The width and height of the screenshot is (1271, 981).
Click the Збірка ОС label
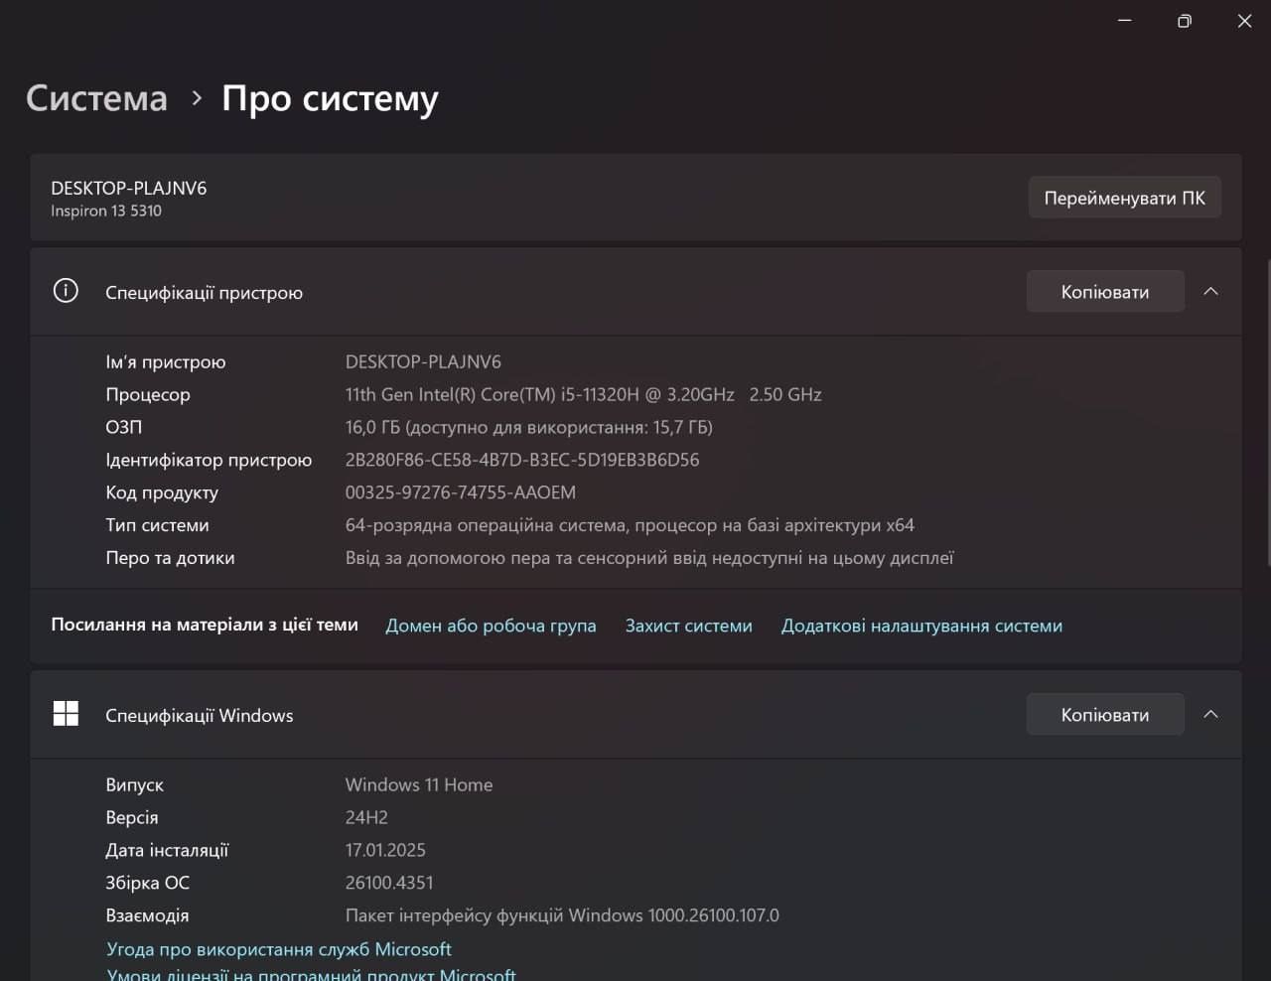(x=147, y=883)
